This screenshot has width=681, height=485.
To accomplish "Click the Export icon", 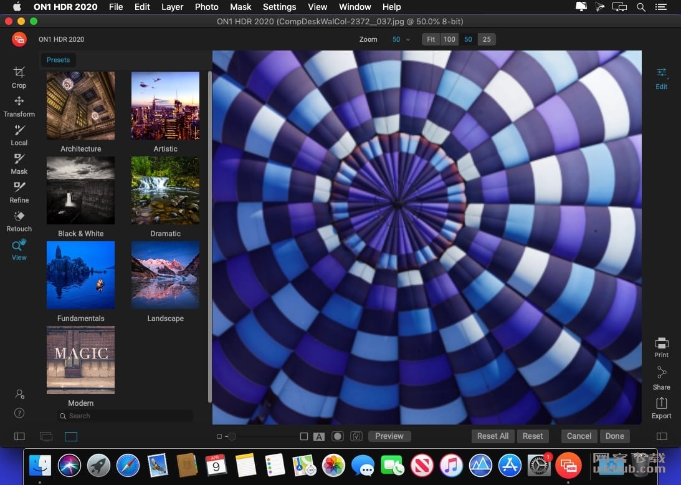I will pos(662,408).
